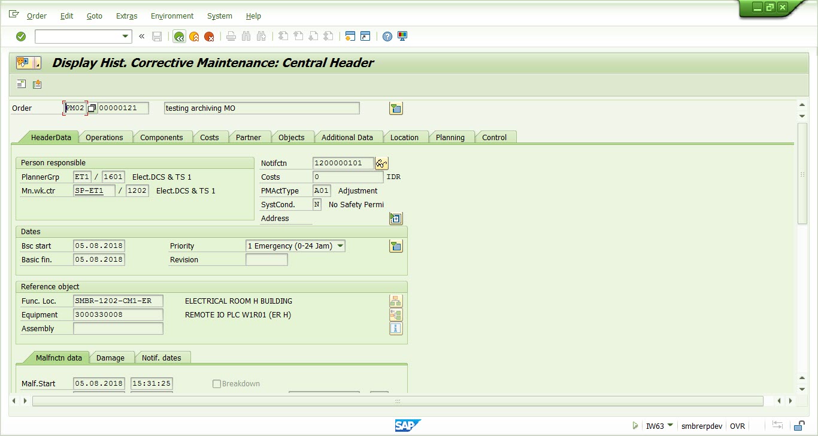Switch to the Location tab
818x436 pixels.
[x=405, y=137]
